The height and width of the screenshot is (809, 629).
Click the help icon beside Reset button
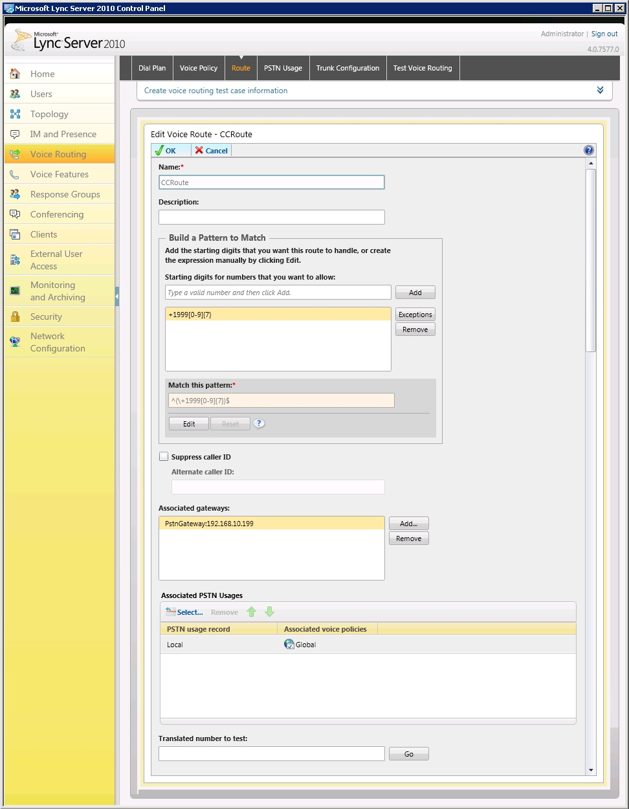259,424
